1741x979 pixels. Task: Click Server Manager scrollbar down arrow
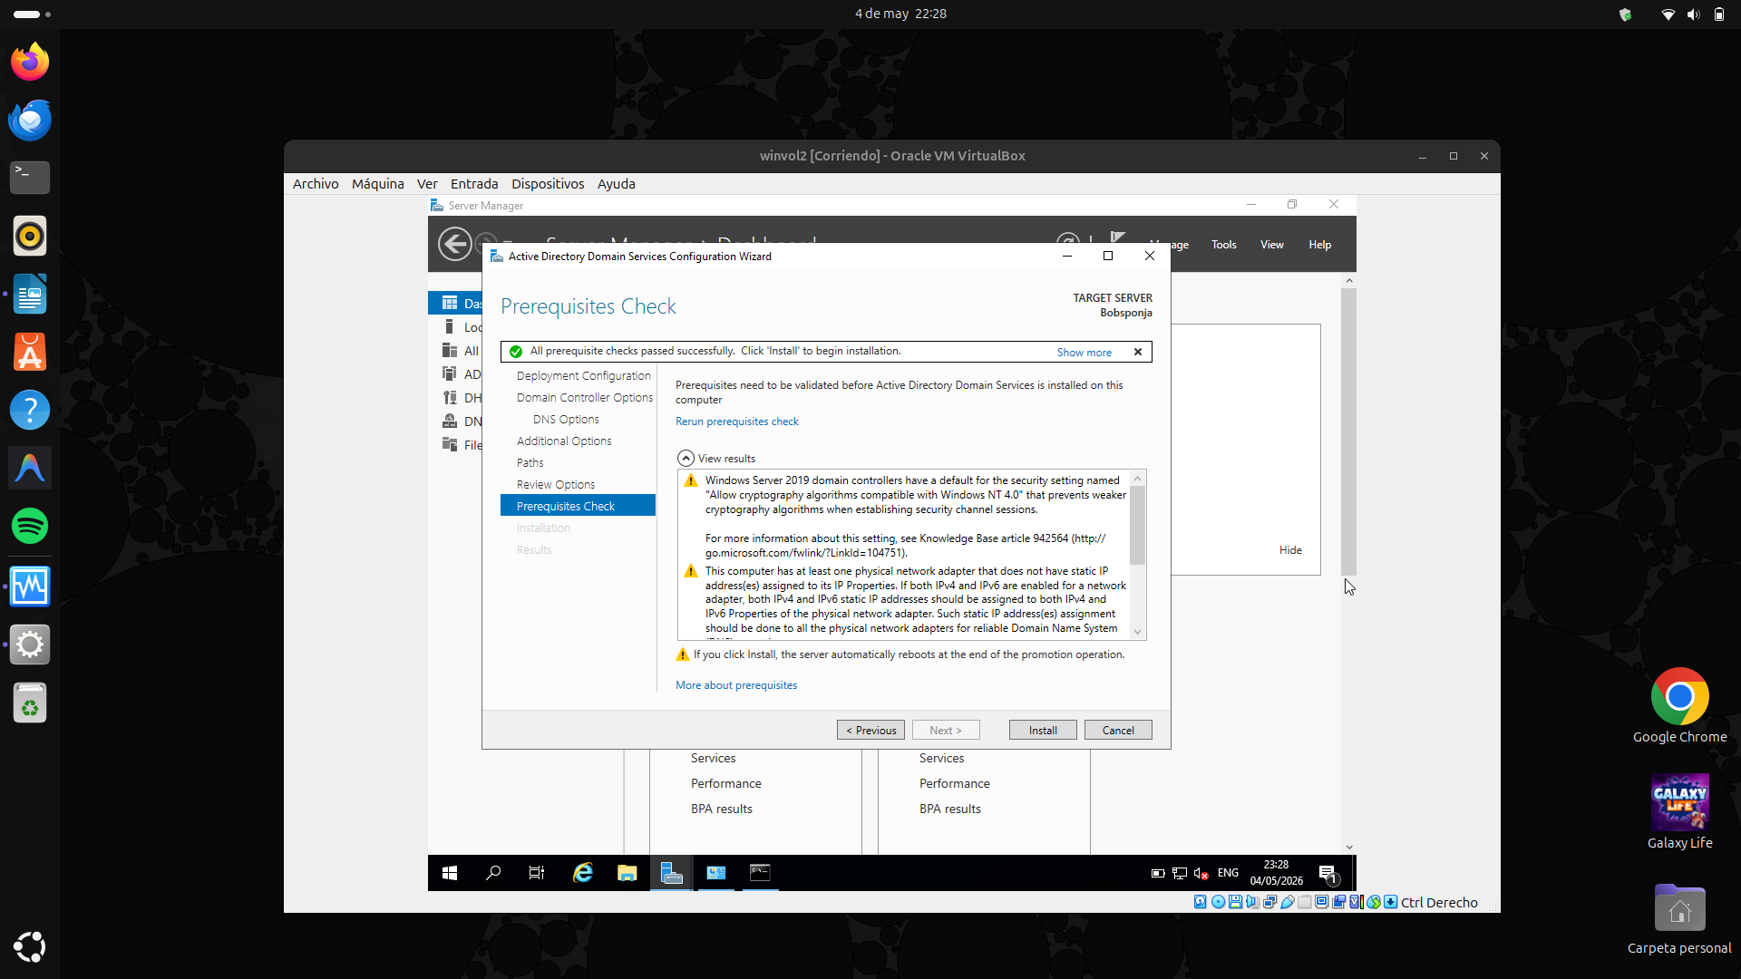pyautogui.click(x=1349, y=847)
